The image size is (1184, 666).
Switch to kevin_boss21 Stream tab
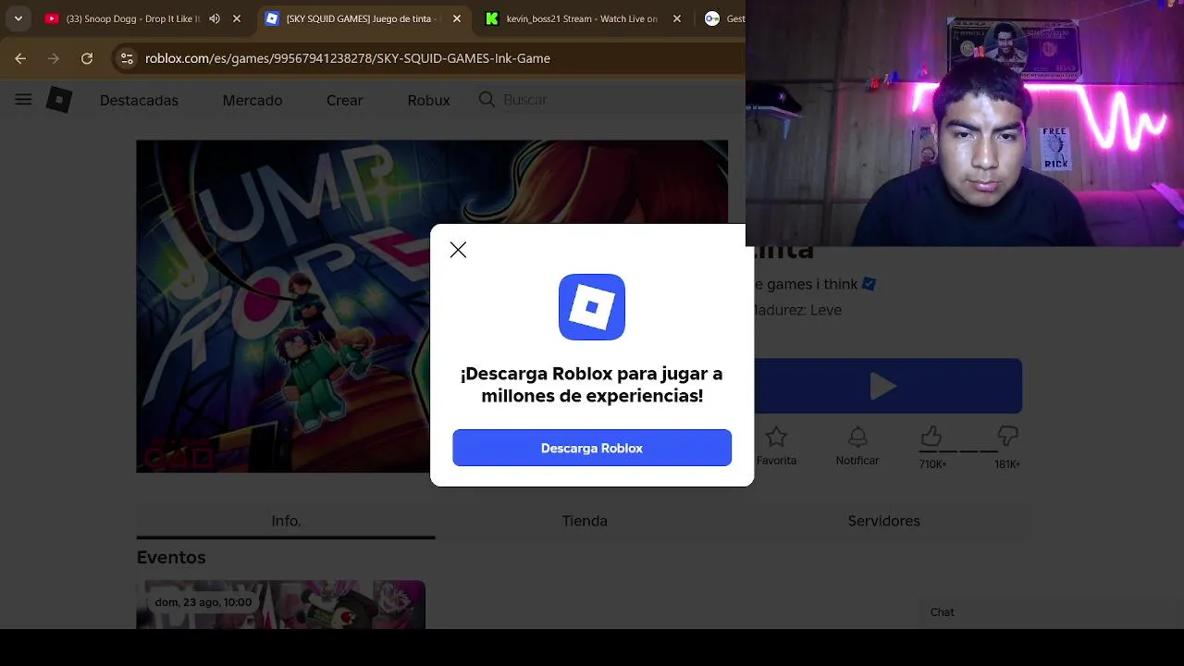583,18
